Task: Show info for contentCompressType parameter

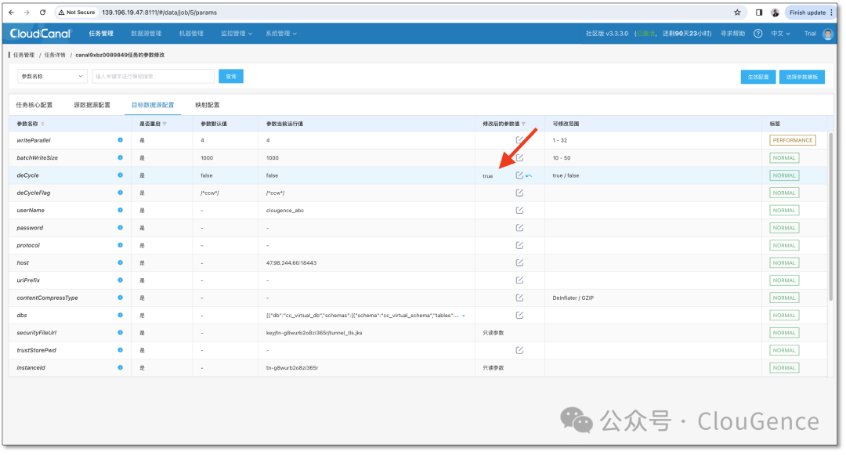Action: click(121, 298)
